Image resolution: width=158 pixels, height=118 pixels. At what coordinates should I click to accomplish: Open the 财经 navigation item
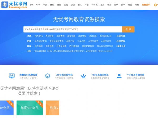pyautogui.click(x=52, y=5)
